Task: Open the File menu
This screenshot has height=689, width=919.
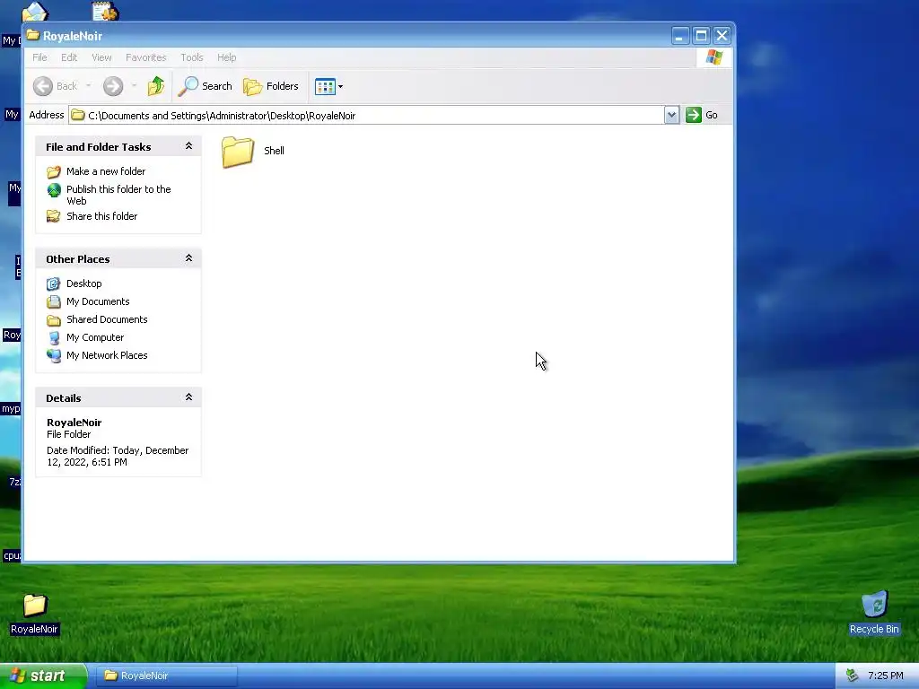Action: (x=39, y=57)
